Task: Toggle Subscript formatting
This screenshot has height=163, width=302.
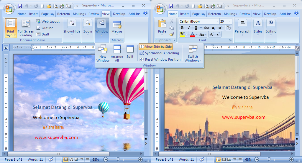Action: click(214, 28)
